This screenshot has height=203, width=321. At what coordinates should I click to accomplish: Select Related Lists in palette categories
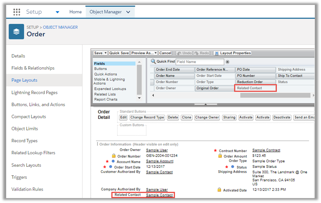tap(105, 94)
